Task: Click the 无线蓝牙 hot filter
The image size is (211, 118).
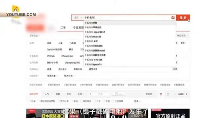Action: (62, 69)
